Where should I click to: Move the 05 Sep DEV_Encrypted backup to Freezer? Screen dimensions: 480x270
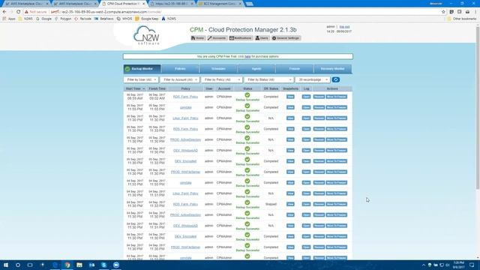click(x=337, y=161)
